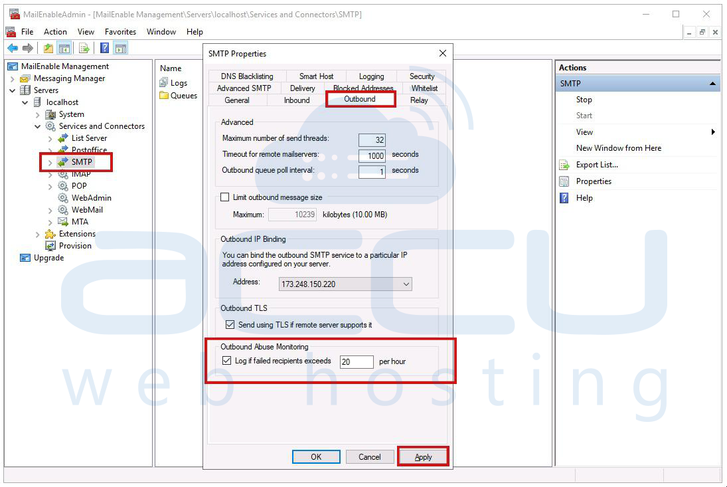Click the blue Help toolbar icon

coord(105,48)
